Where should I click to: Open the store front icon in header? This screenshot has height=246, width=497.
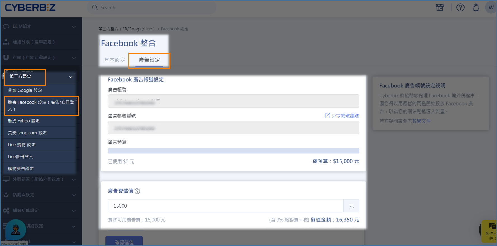pos(440,8)
